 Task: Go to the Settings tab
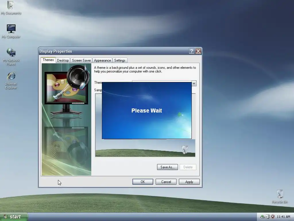click(x=120, y=60)
